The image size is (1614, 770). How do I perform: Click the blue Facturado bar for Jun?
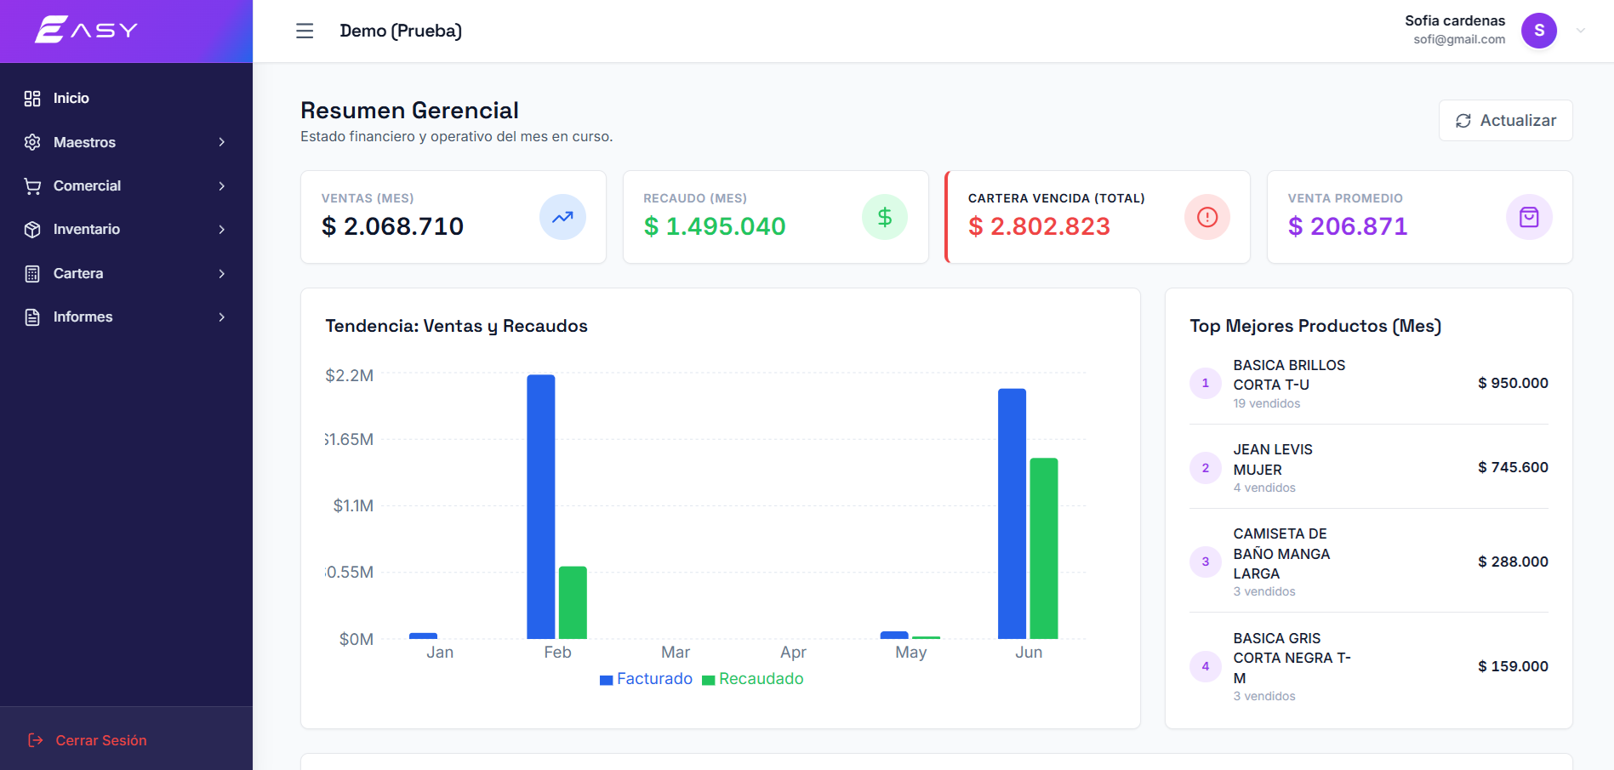click(1012, 514)
